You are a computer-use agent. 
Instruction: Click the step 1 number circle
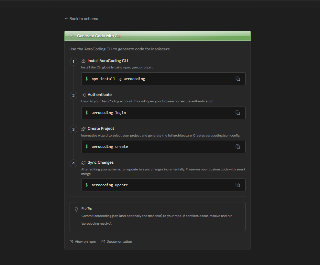tap(73, 61)
